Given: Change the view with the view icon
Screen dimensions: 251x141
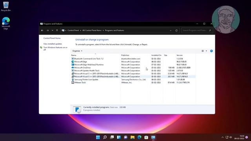Looking at the screenshot, I should click(203, 51).
